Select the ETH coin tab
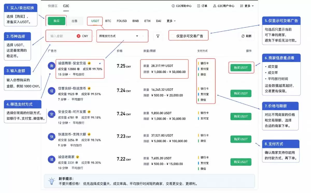The image size is (311, 193). pyautogui.click(x=147, y=21)
